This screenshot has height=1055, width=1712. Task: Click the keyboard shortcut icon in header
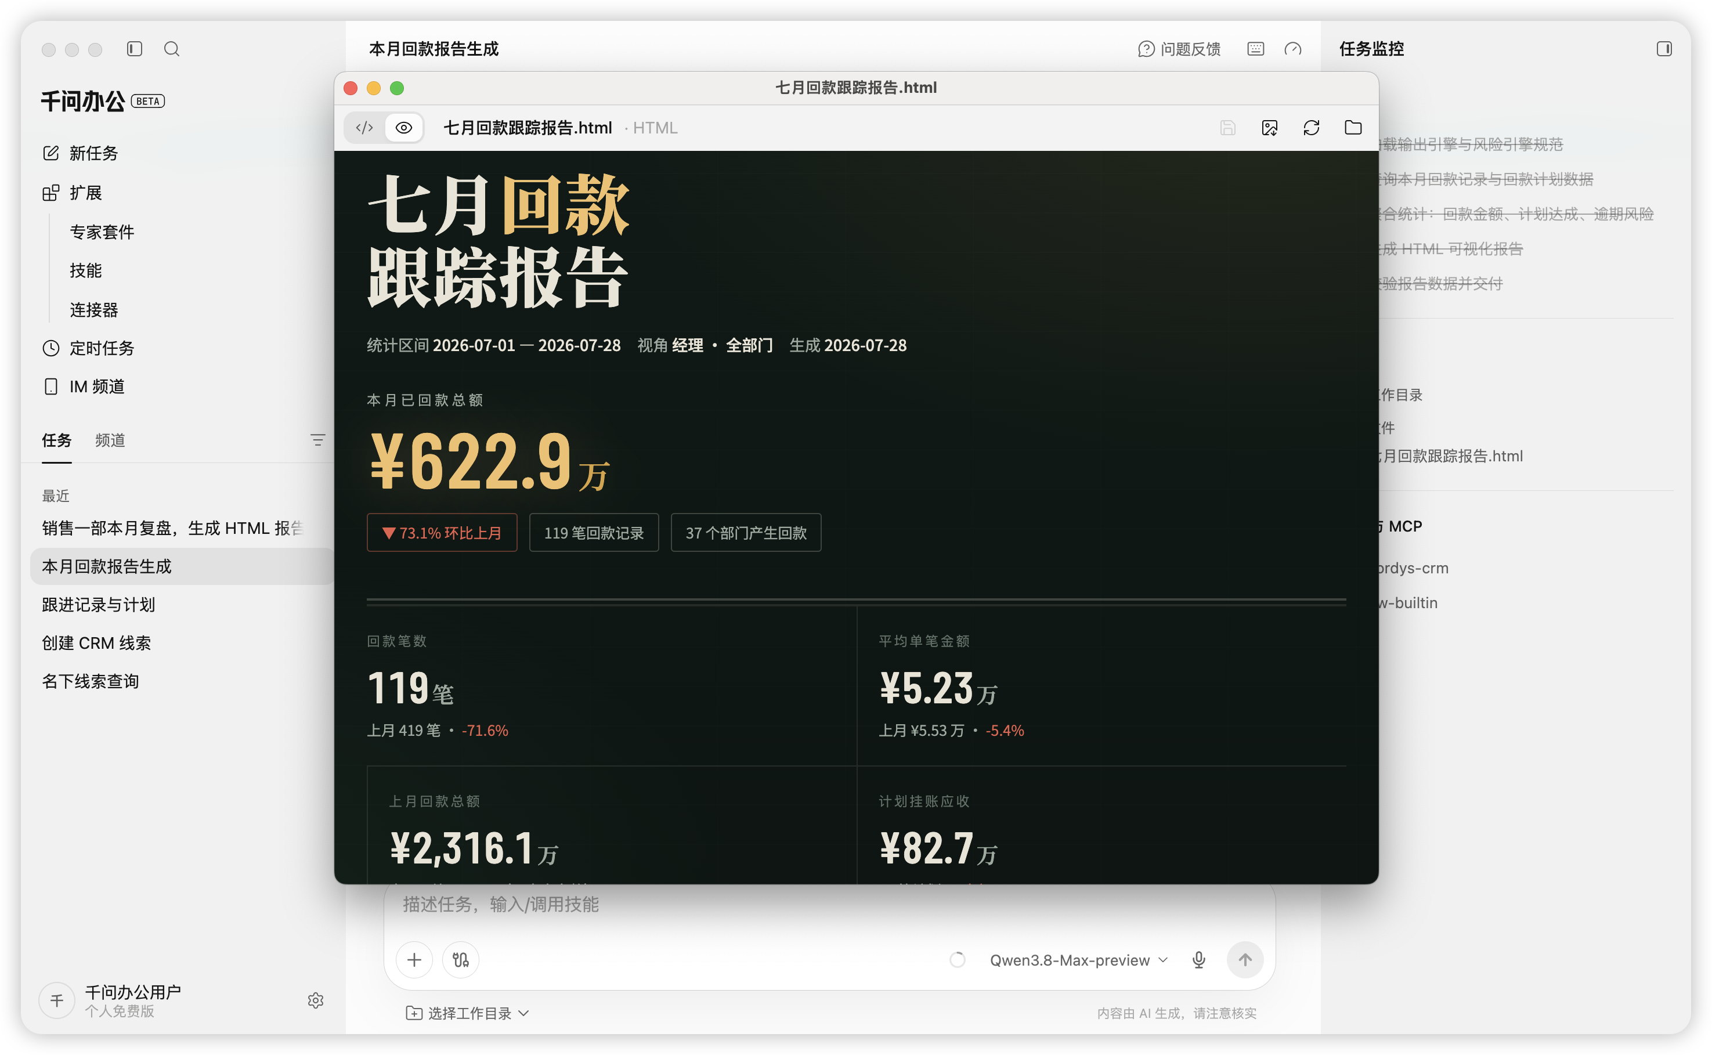pos(1256,49)
